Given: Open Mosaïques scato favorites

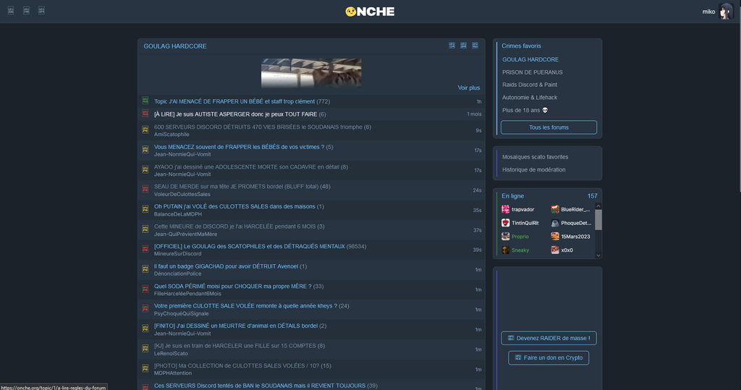Looking at the screenshot, I should pyautogui.click(x=535, y=157).
